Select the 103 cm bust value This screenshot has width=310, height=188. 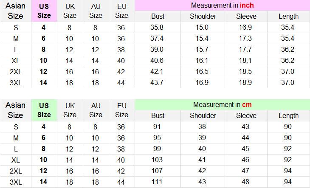(158, 160)
